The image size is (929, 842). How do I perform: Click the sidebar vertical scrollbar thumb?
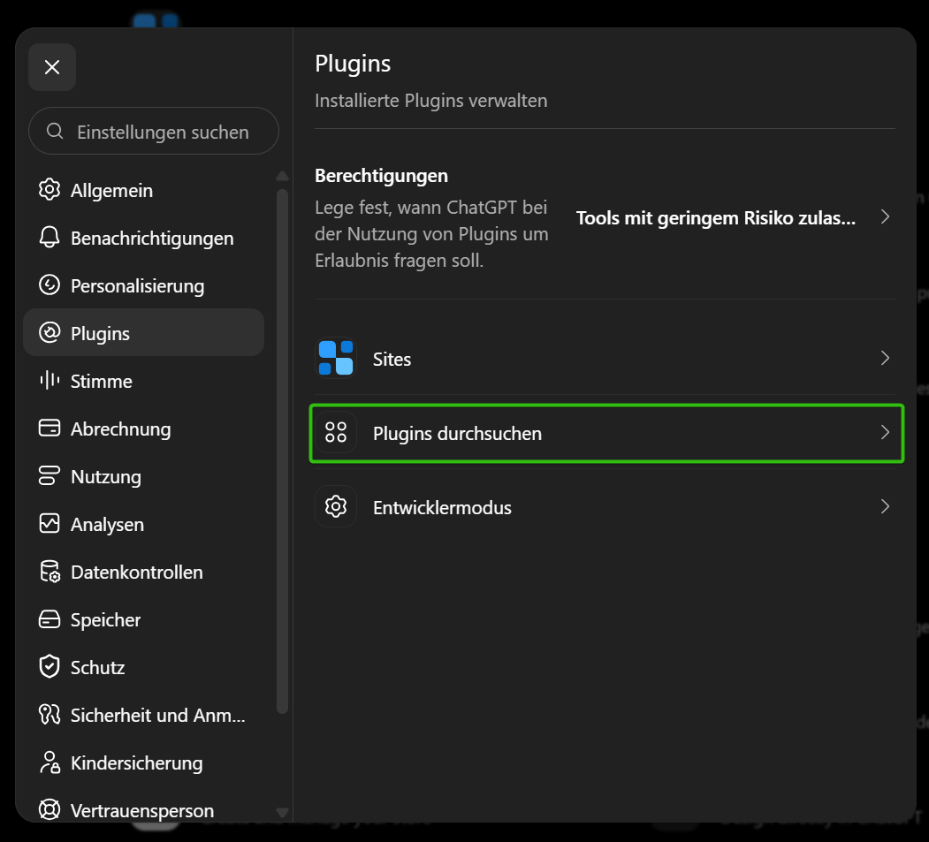coord(283,451)
